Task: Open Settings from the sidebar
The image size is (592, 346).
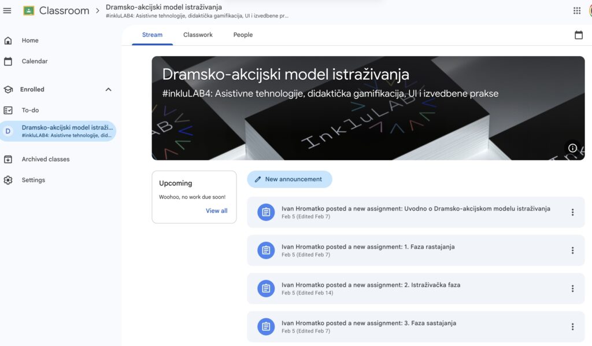Action: (x=33, y=180)
